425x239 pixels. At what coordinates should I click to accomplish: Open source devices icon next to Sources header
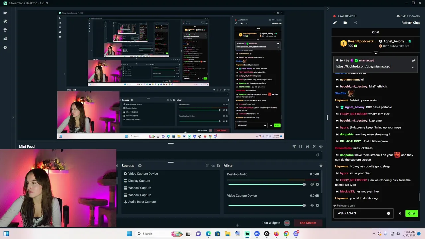[x=208, y=166]
